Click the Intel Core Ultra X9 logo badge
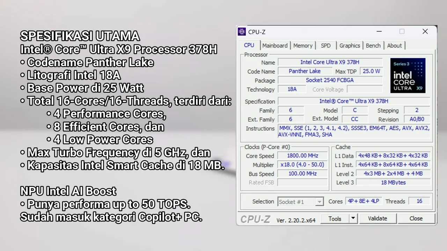The image size is (447, 251). click(408, 75)
